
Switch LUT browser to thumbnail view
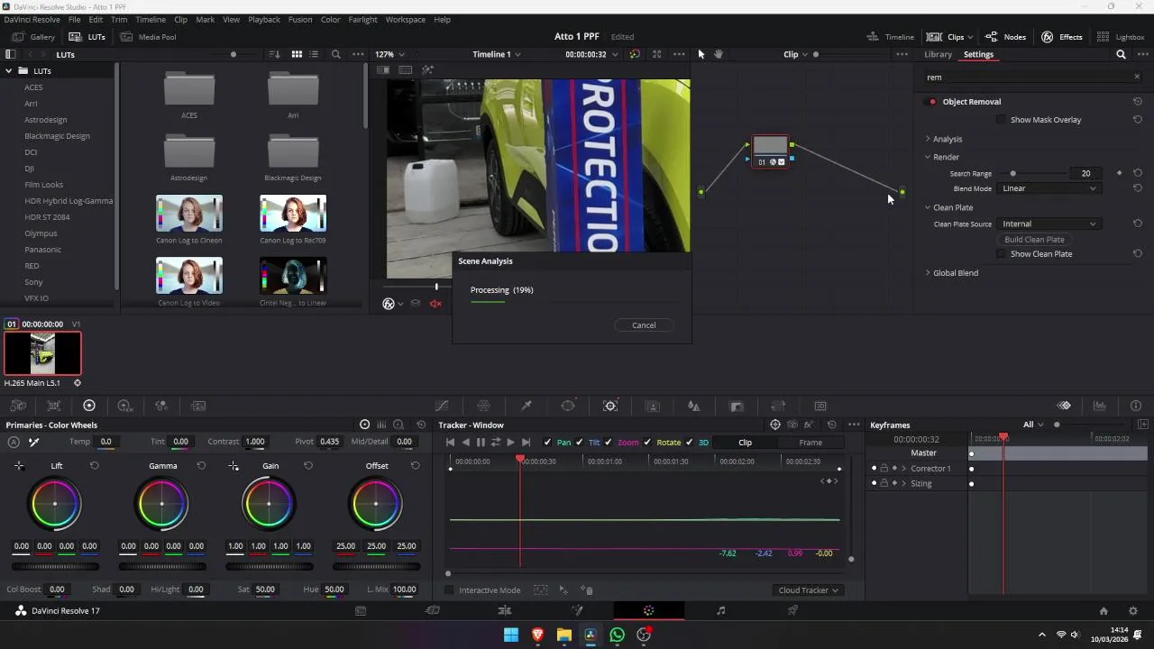297,54
